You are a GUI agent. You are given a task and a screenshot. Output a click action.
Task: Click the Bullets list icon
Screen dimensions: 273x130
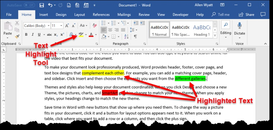point(103,23)
